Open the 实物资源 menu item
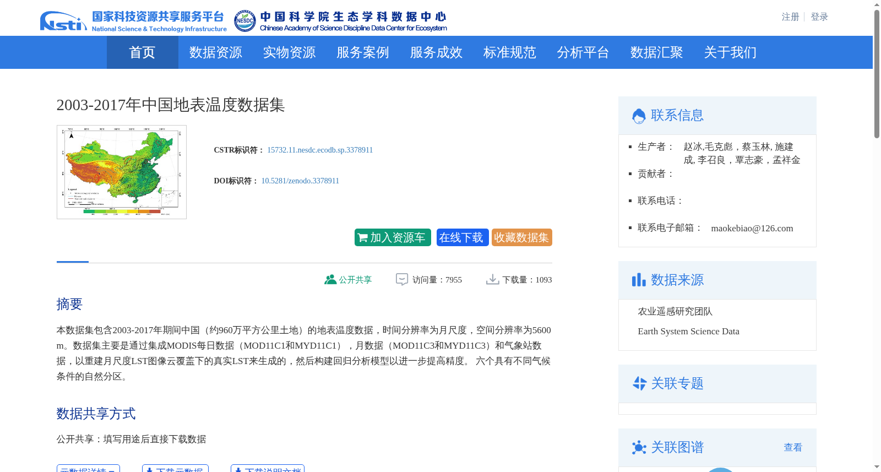The width and height of the screenshot is (881, 472). click(289, 52)
